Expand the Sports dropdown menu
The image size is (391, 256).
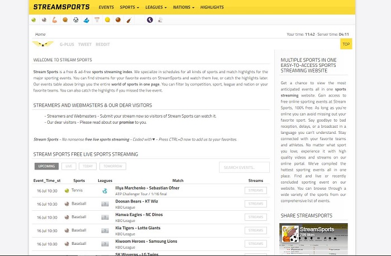(130, 7)
